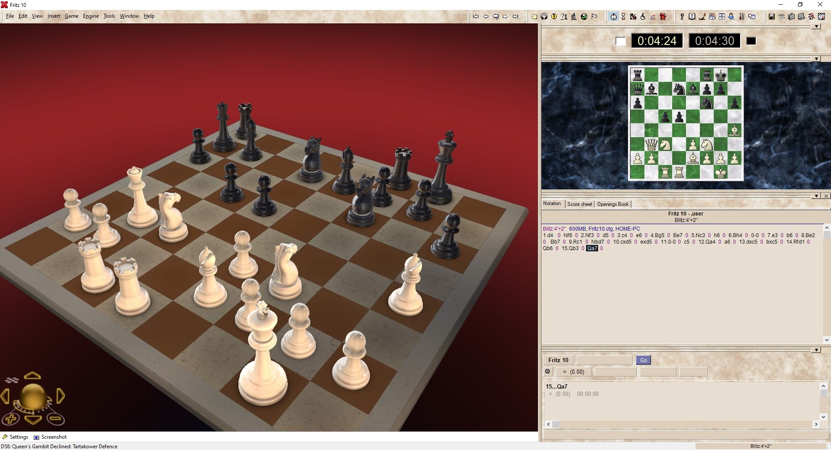Image resolution: width=831 pixels, height=450 pixels.
Task: Select the long game hourglass icon
Action: tap(623, 16)
